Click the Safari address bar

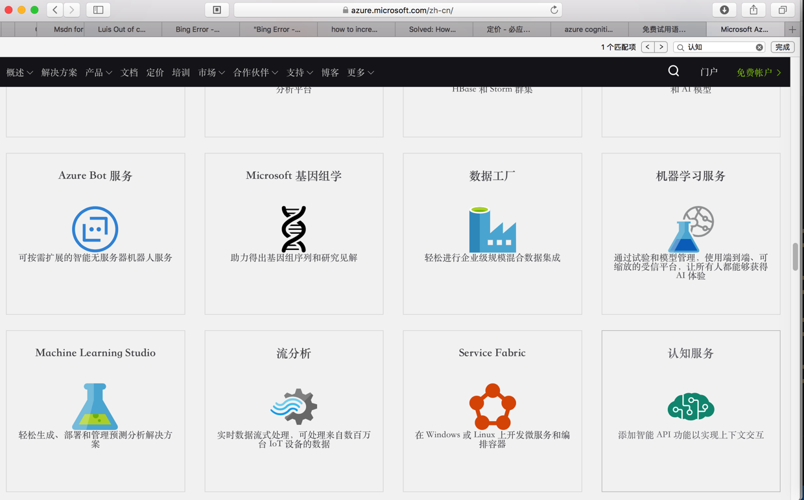click(398, 10)
